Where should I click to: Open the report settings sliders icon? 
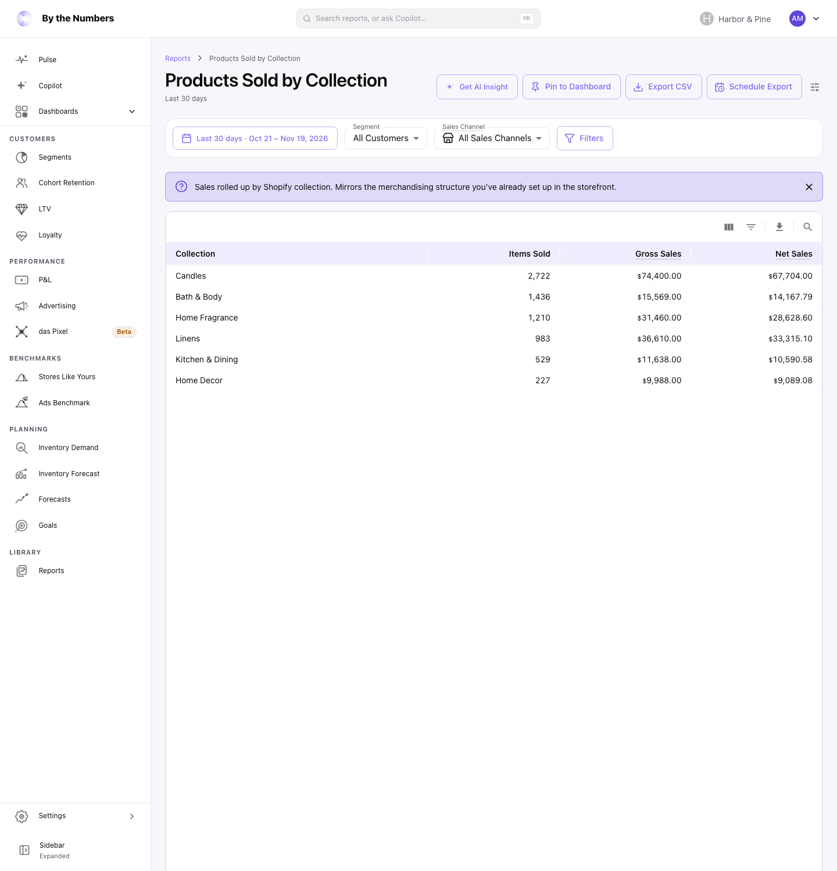[x=815, y=87]
